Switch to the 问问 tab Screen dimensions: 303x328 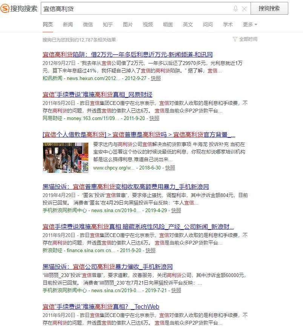click(208, 25)
